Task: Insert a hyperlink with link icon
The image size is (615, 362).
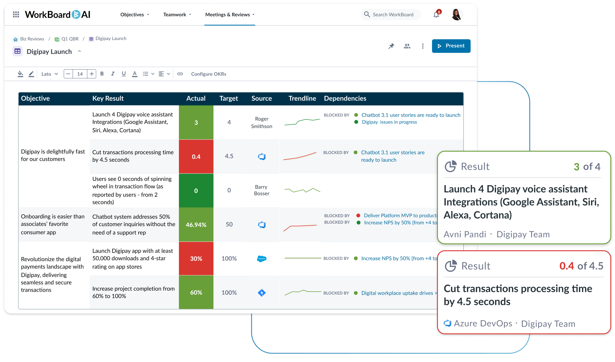Action: pos(180,74)
